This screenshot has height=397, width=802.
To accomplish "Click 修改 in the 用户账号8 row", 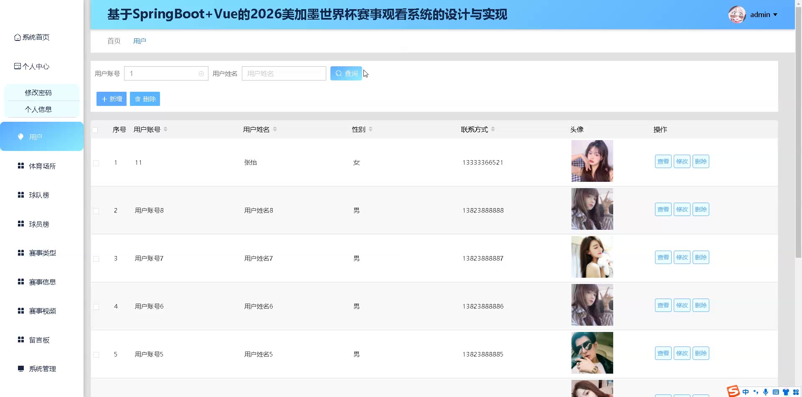I will [682, 209].
